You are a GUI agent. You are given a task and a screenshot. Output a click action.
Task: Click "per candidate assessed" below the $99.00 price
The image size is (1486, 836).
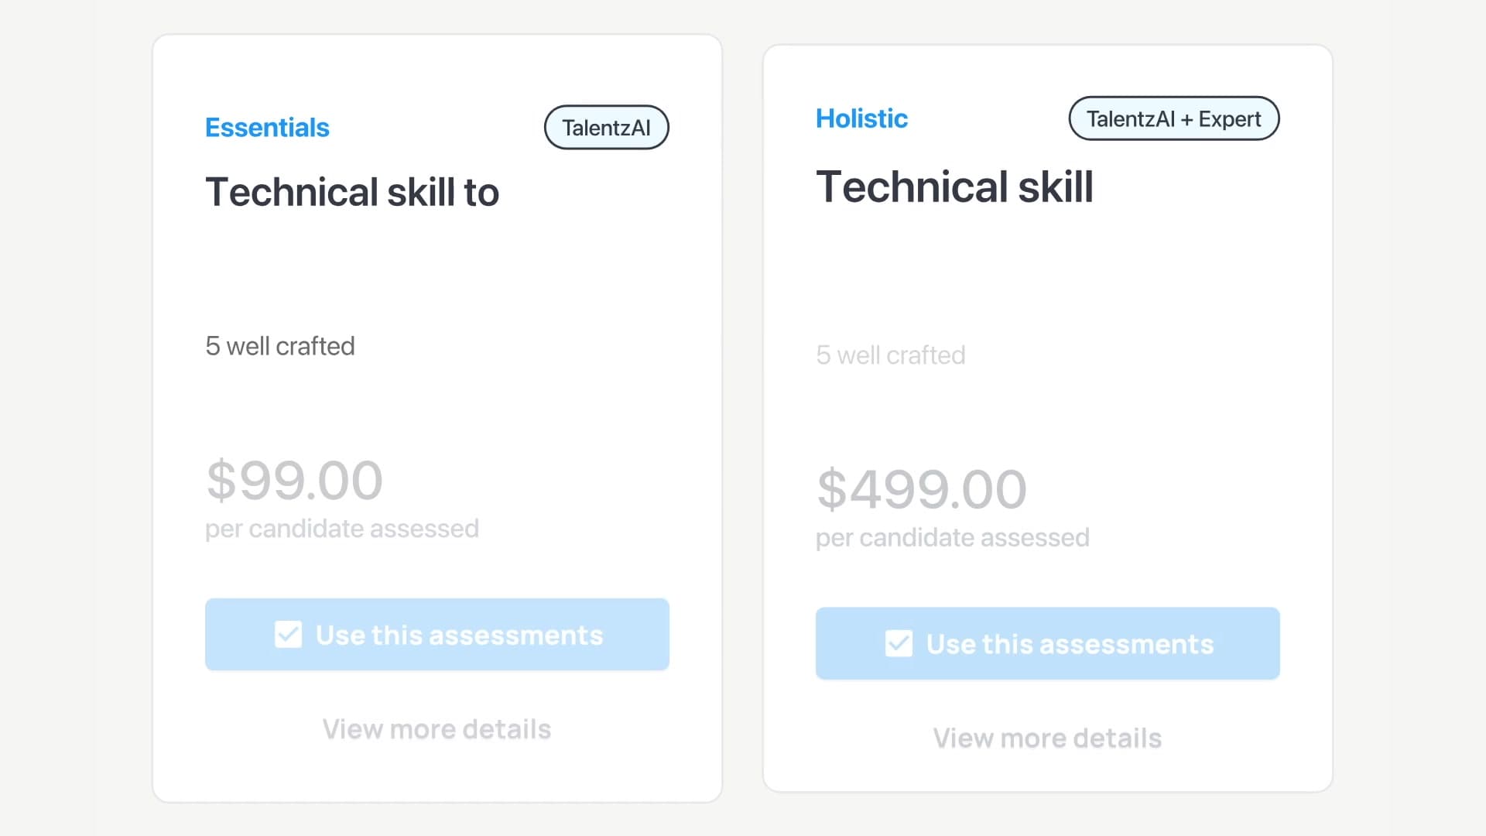341,529
